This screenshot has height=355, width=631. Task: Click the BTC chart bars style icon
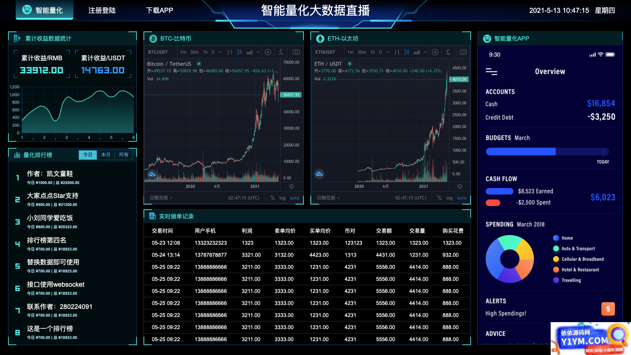230,52
